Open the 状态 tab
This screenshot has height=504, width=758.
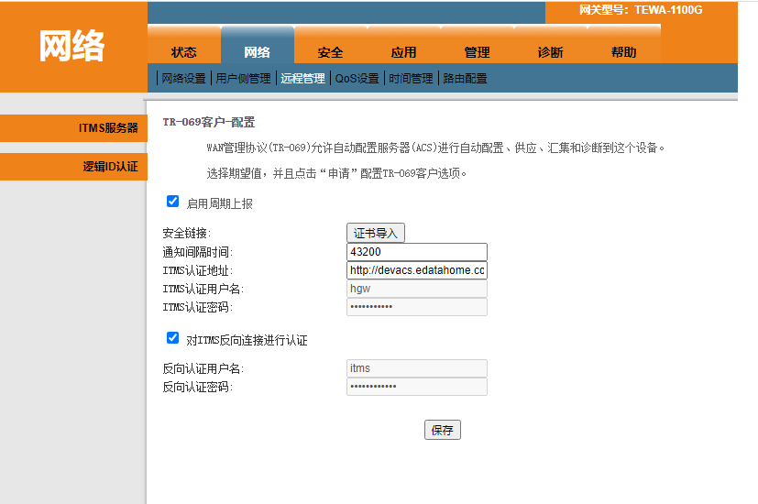pyautogui.click(x=183, y=52)
